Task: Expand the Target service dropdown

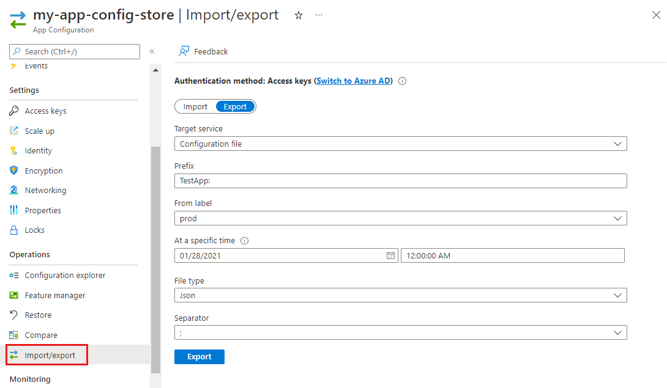Action: tap(401, 144)
